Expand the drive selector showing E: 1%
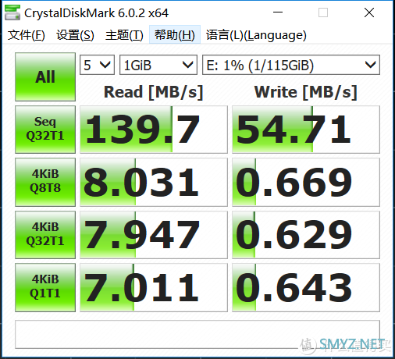The width and height of the screenshot is (395, 359). click(291, 65)
